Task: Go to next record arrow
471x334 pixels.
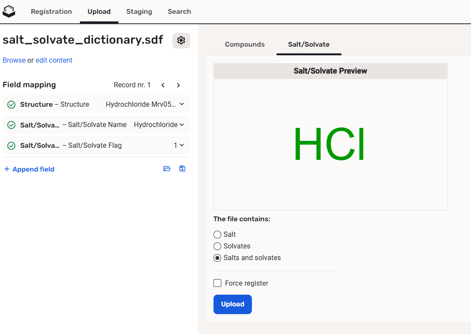Action: point(178,85)
